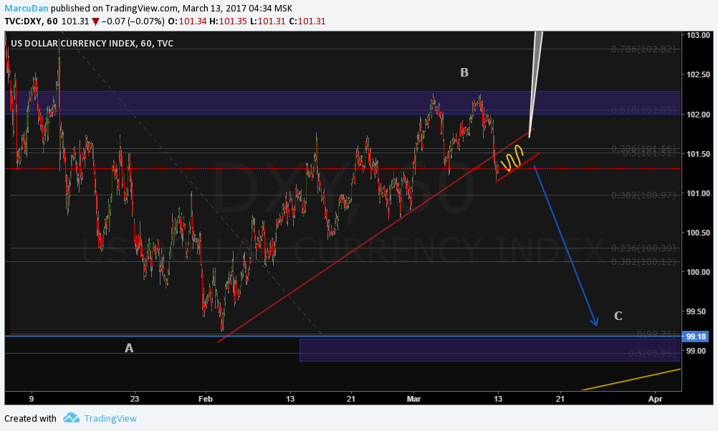Click the 'Apr' date axis label

pos(656,399)
